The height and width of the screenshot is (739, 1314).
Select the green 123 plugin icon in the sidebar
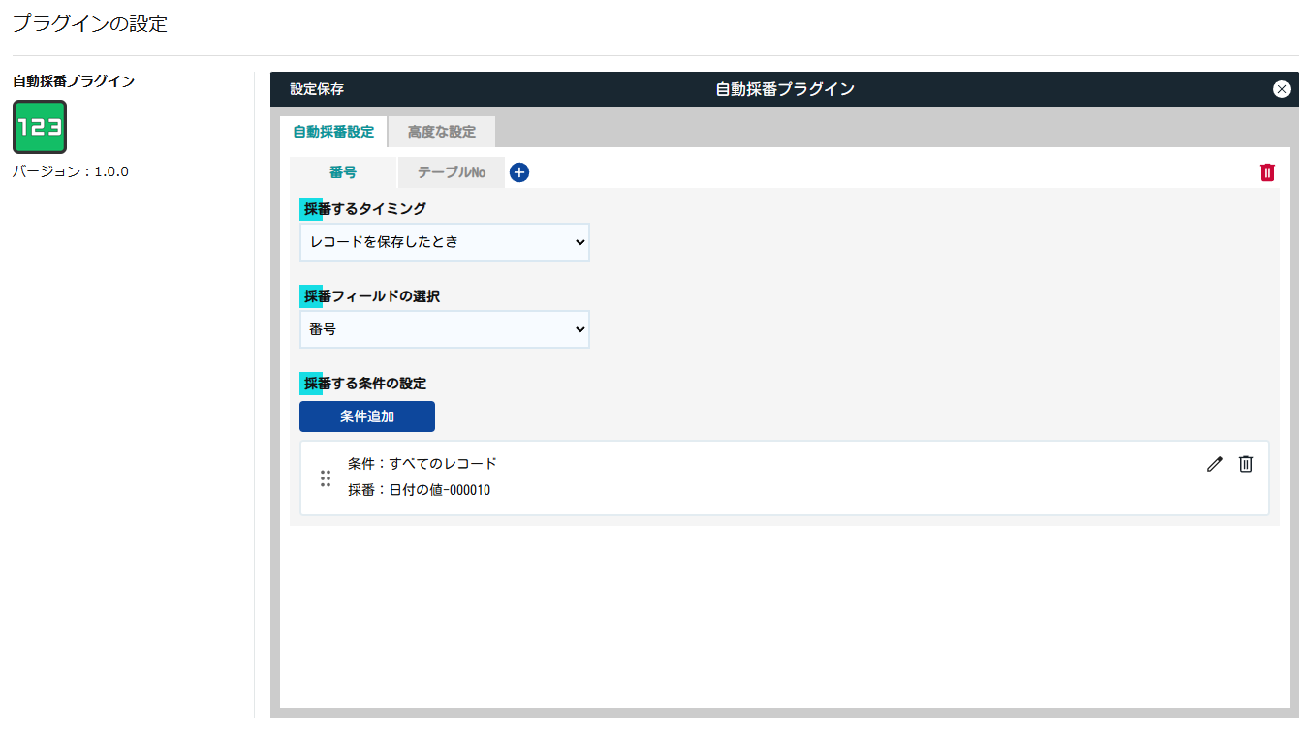(x=39, y=126)
